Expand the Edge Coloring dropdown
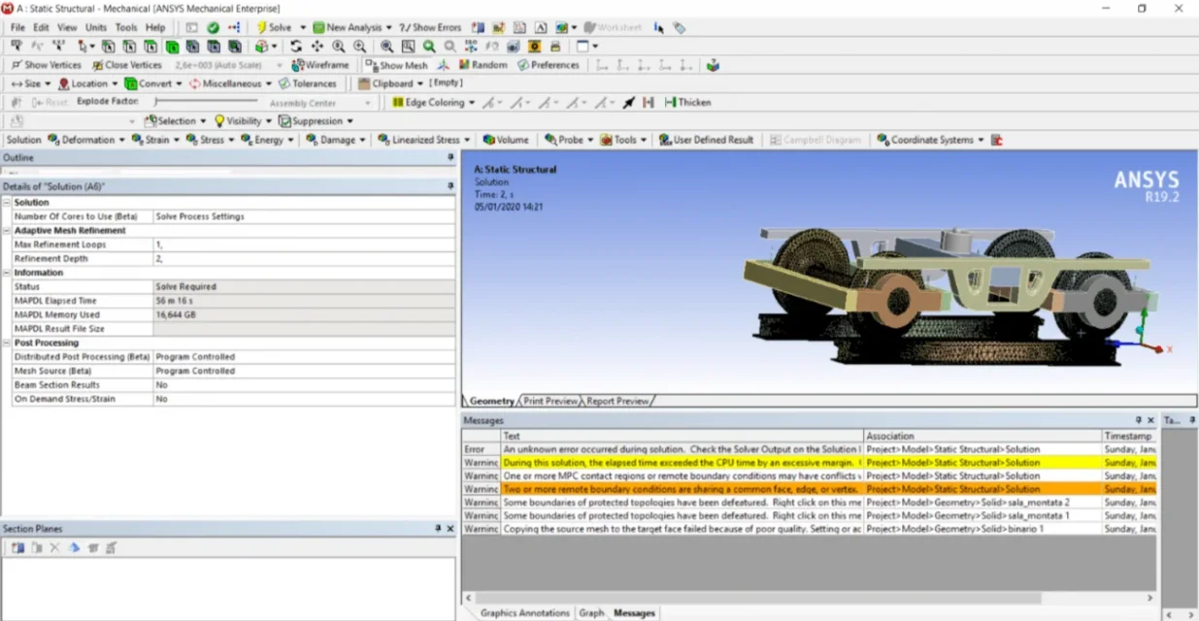Image resolution: width=1199 pixels, height=621 pixels. [472, 102]
